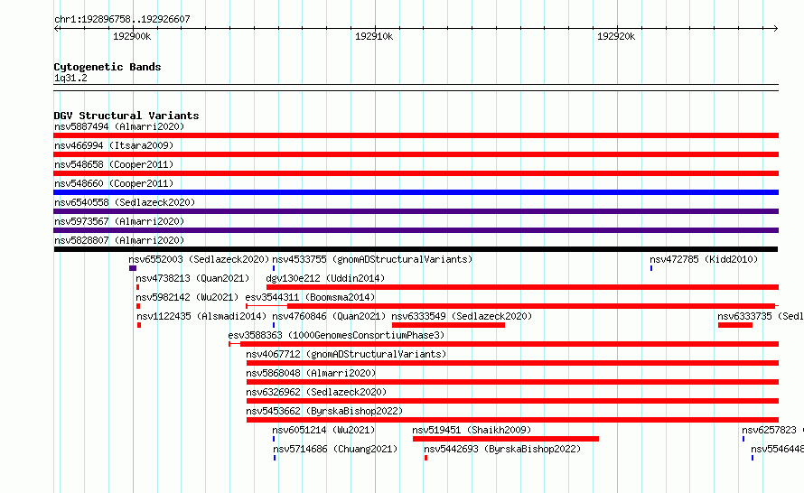This screenshot has width=804, height=493.
Task: Click red marker under nsv5442693
Action: pos(425,458)
